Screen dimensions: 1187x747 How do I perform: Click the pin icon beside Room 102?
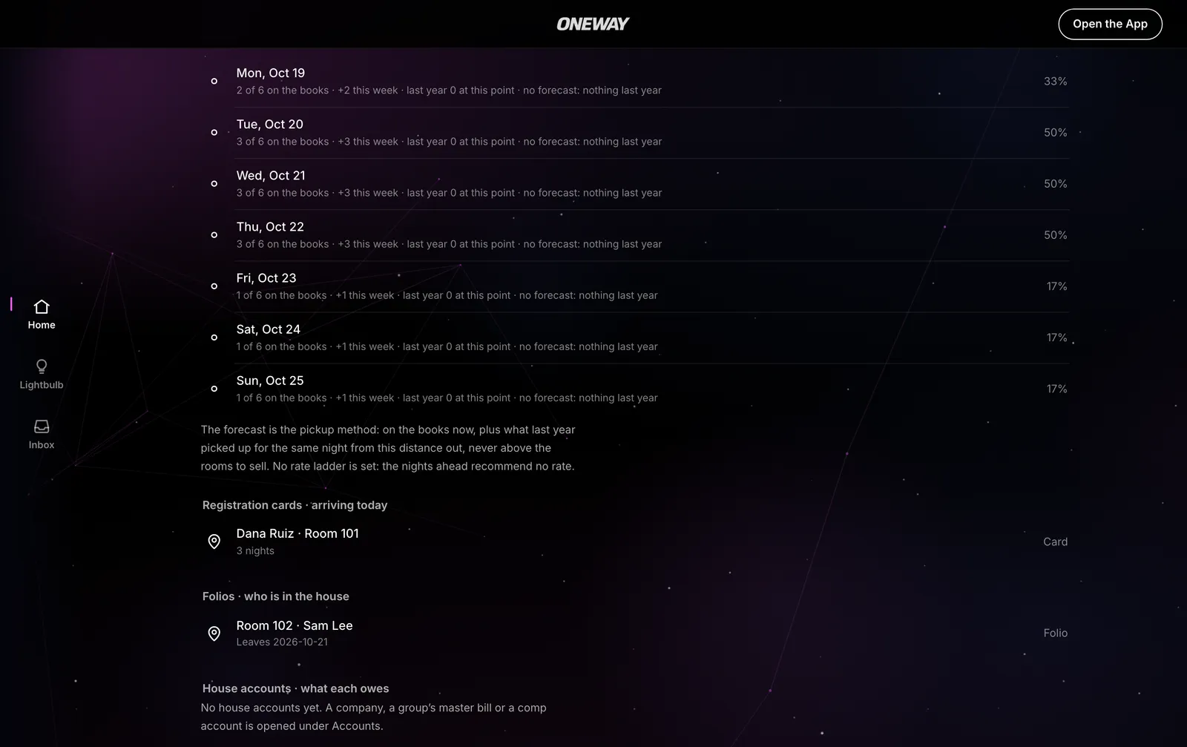[x=214, y=633]
